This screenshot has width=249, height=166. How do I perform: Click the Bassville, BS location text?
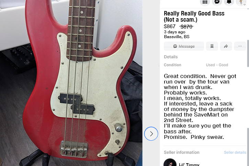click(x=177, y=37)
